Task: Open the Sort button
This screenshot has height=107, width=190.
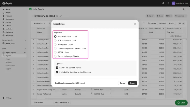Action: pyautogui.click(x=172, y=24)
